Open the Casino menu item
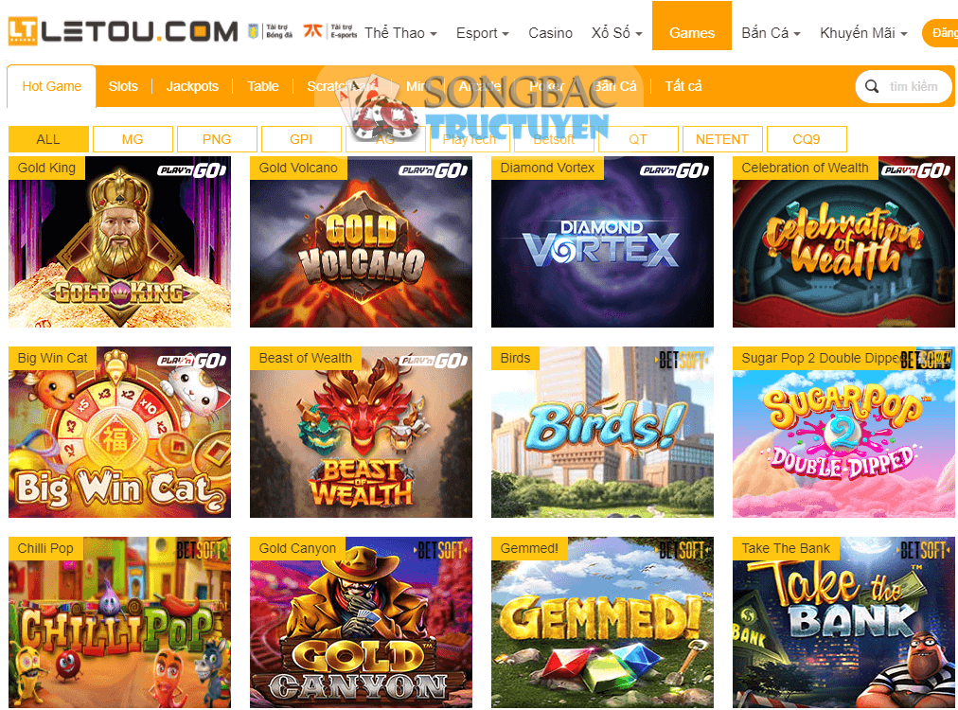The height and width of the screenshot is (710, 958). tap(551, 33)
